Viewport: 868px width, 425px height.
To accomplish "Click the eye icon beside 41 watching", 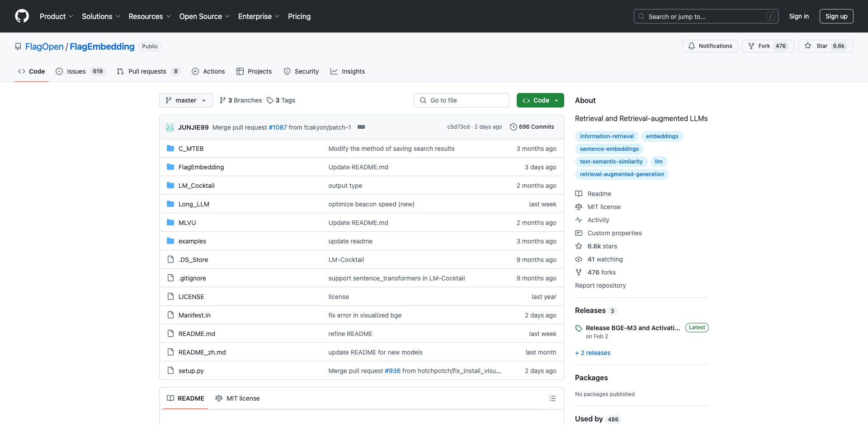I will [579, 259].
